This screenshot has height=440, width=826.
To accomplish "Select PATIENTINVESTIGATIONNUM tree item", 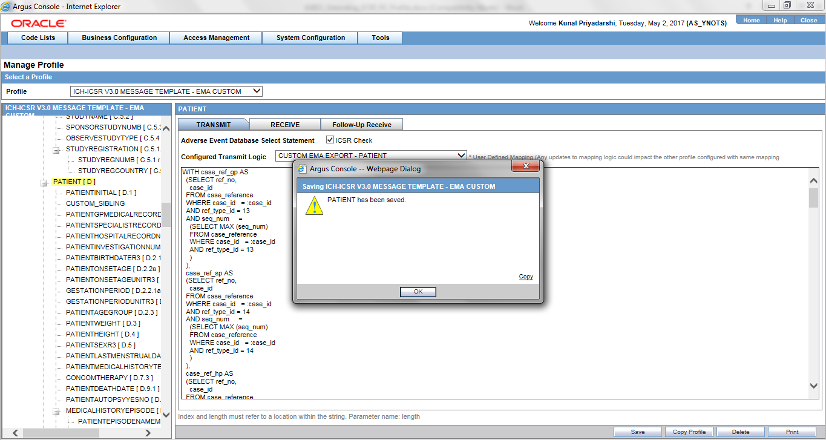I will [113, 247].
